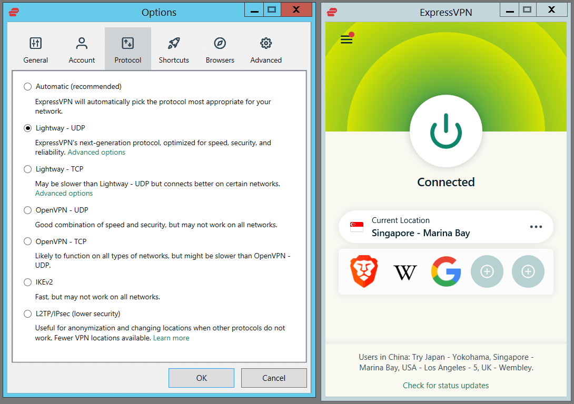Image resolution: width=574 pixels, height=404 pixels.
Task: Open Advanced options under Lightway - TCP
Action: (64, 194)
